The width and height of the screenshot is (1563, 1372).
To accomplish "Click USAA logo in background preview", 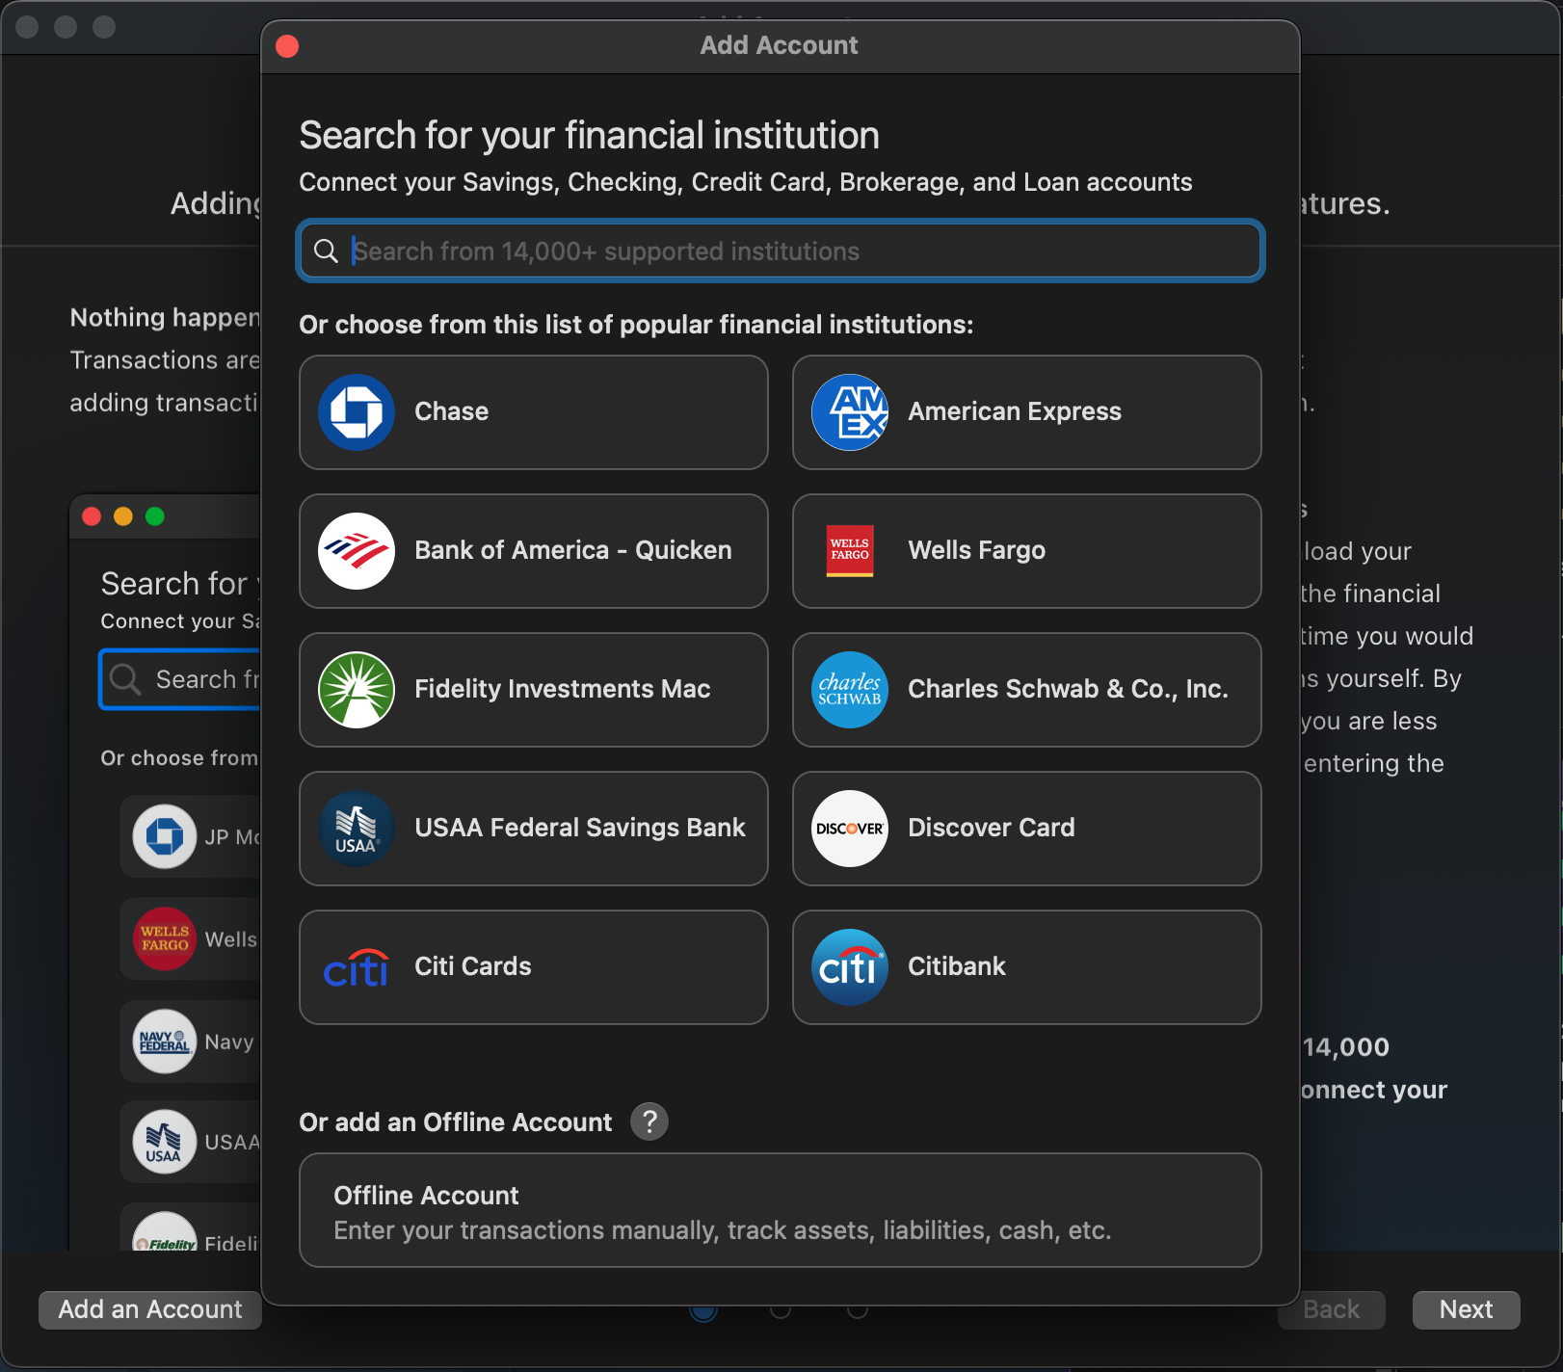I will [x=165, y=1143].
